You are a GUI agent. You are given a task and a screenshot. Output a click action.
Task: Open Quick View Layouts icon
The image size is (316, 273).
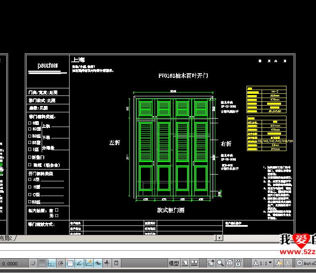coord(185,263)
